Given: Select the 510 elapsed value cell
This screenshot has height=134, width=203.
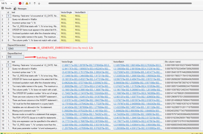Looking at the screenshot, I should [15, 57].
